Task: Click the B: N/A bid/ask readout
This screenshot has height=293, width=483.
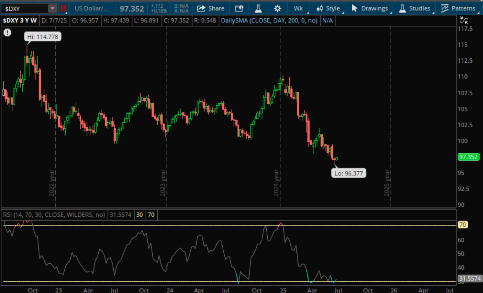Action: click(181, 6)
